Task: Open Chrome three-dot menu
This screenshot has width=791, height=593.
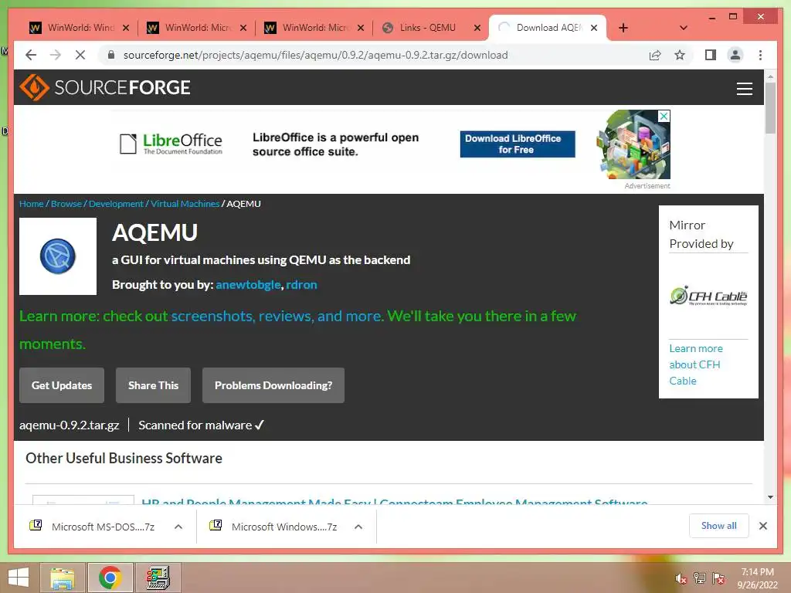Action: click(760, 55)
